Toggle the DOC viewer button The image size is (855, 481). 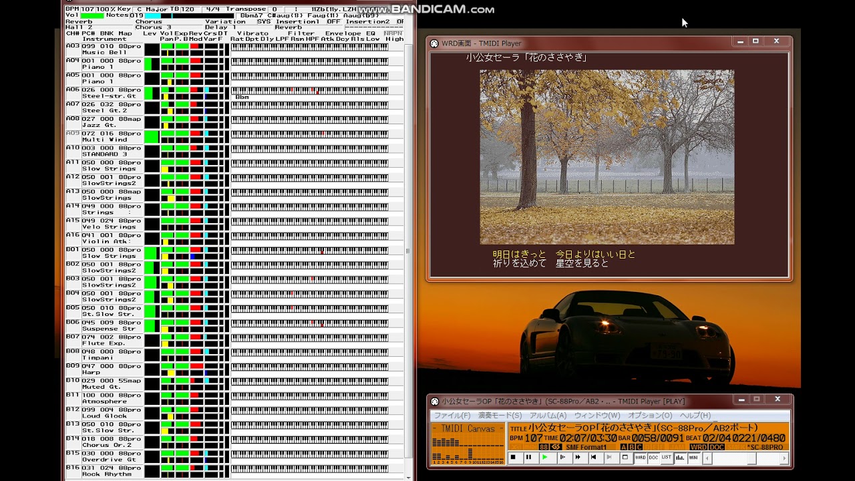pos(653,458)
